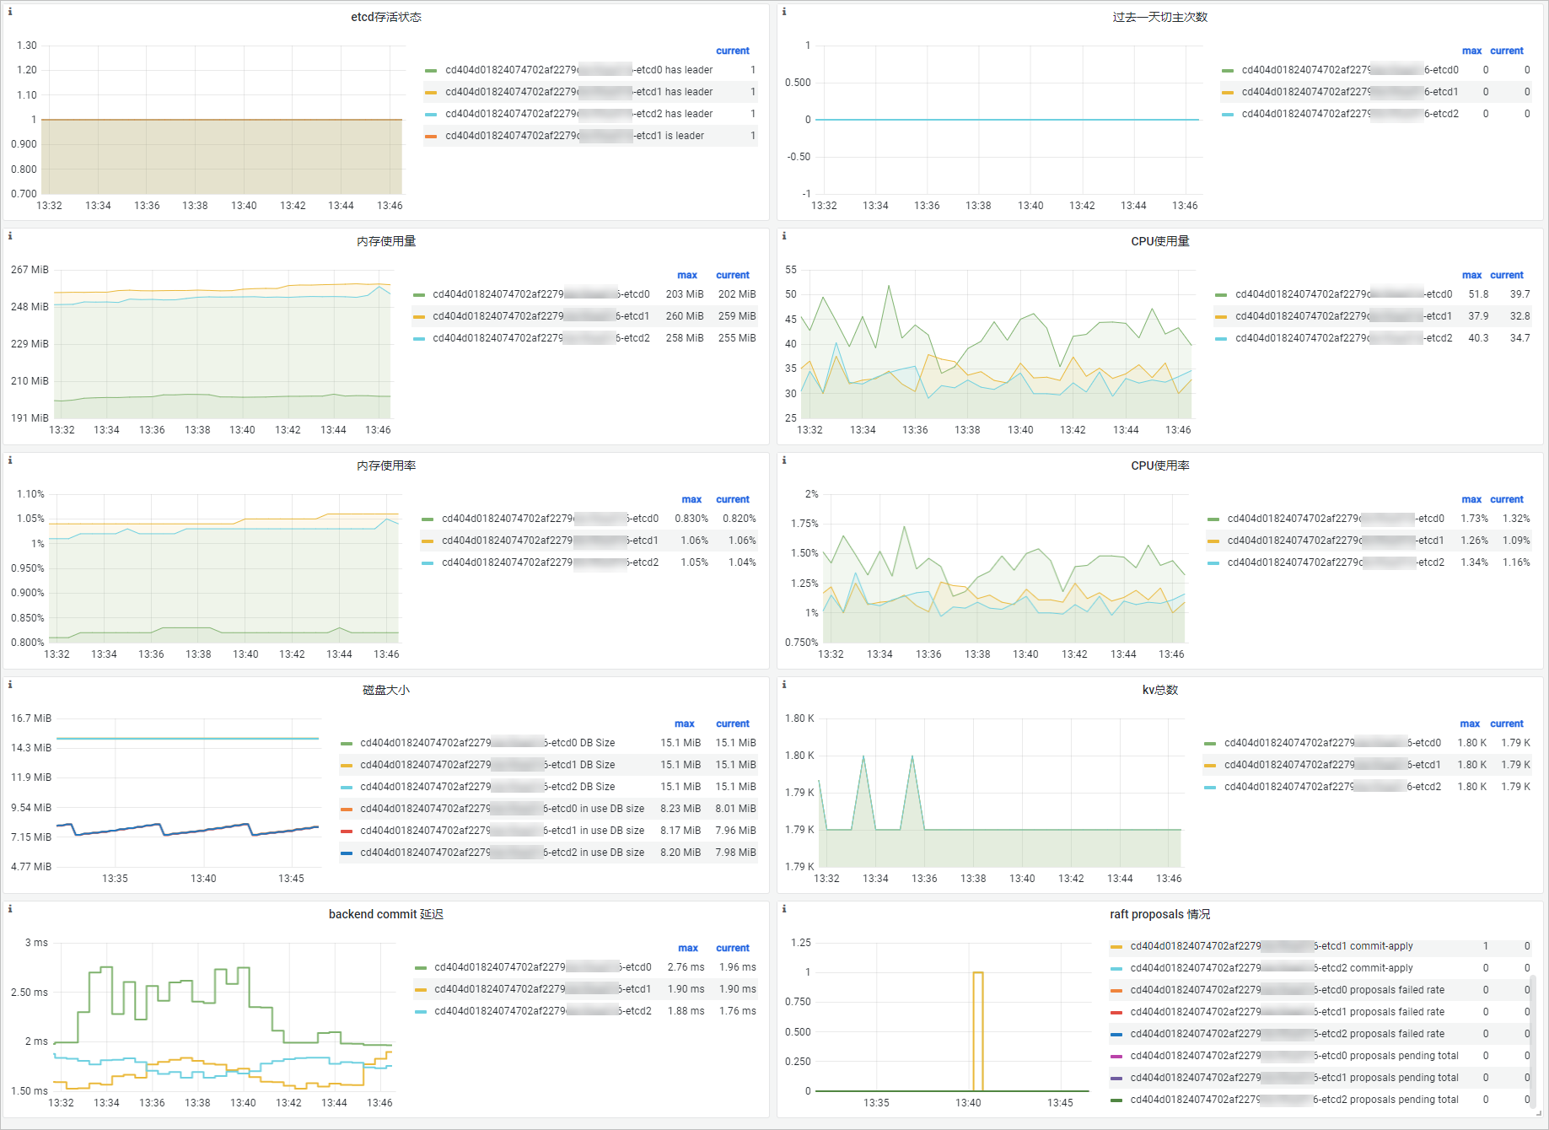
Task: Select etcd2 current 1.04% memory rate
Action: click(x=741, y=562)
